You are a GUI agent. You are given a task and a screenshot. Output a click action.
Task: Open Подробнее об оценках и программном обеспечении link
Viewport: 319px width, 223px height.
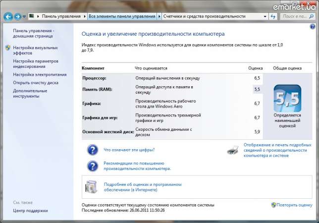click(x=143, y=187)
